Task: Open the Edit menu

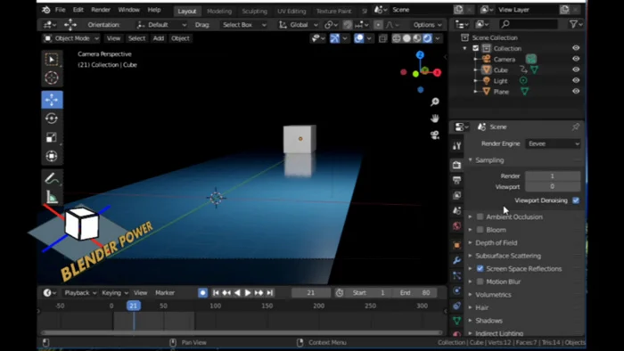Action: [x=78, y=10]
